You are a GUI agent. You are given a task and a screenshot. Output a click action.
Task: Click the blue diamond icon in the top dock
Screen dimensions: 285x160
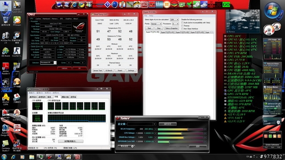(x=107, y=4)
